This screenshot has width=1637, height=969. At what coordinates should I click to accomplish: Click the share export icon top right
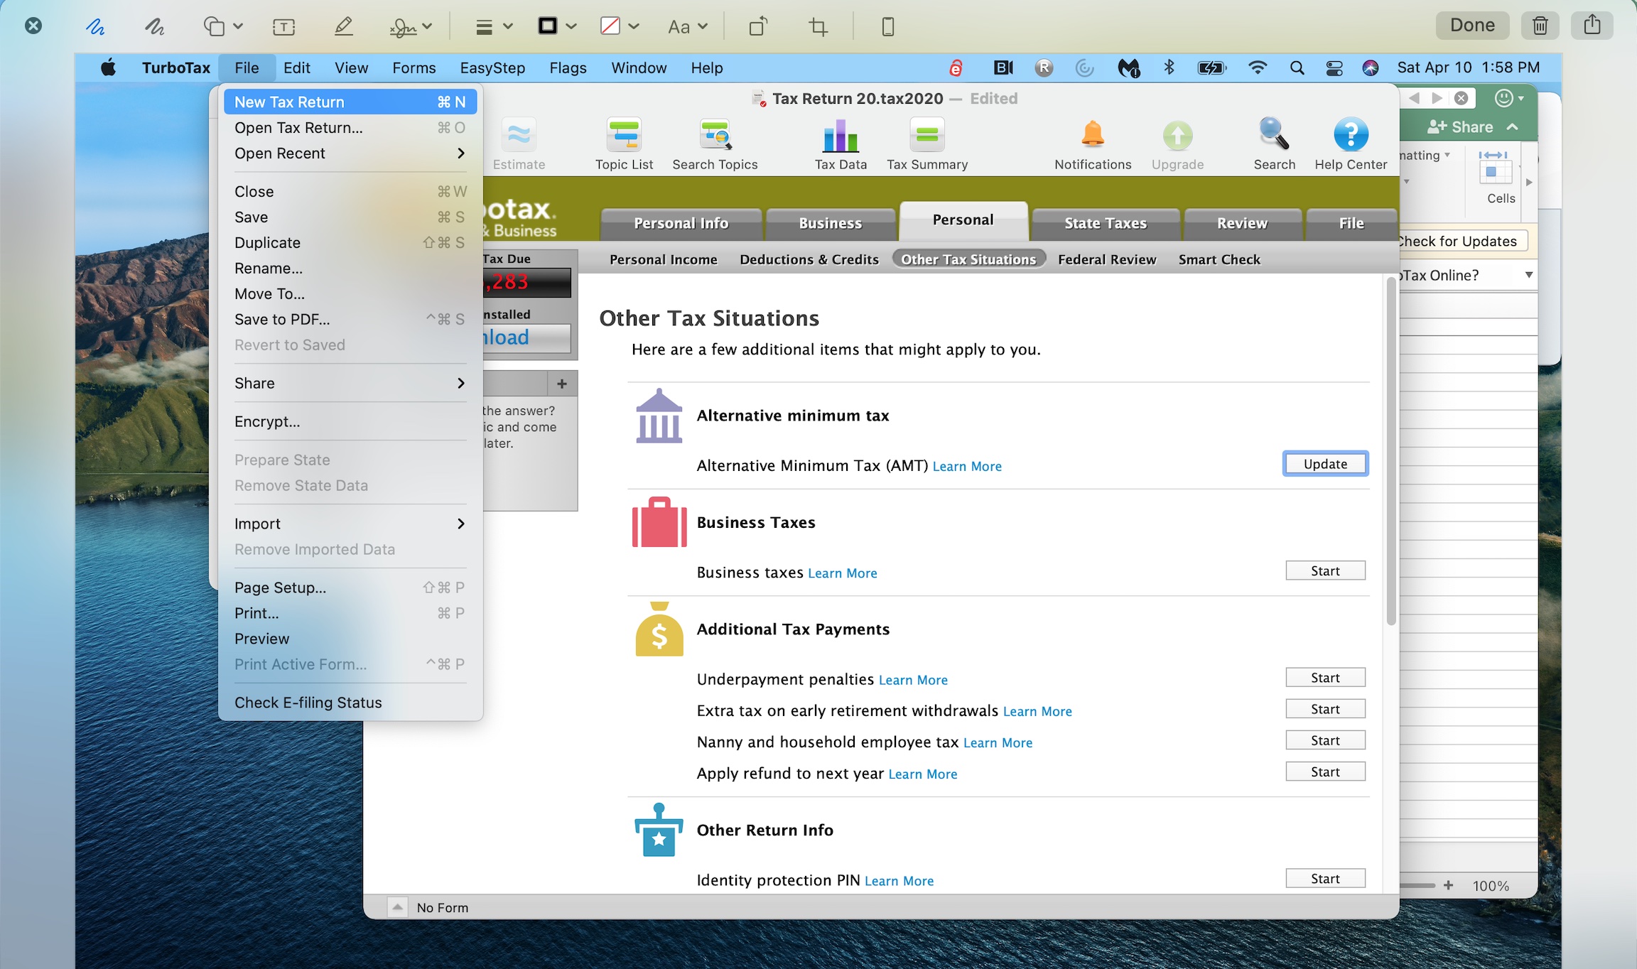coord(1592,26)
